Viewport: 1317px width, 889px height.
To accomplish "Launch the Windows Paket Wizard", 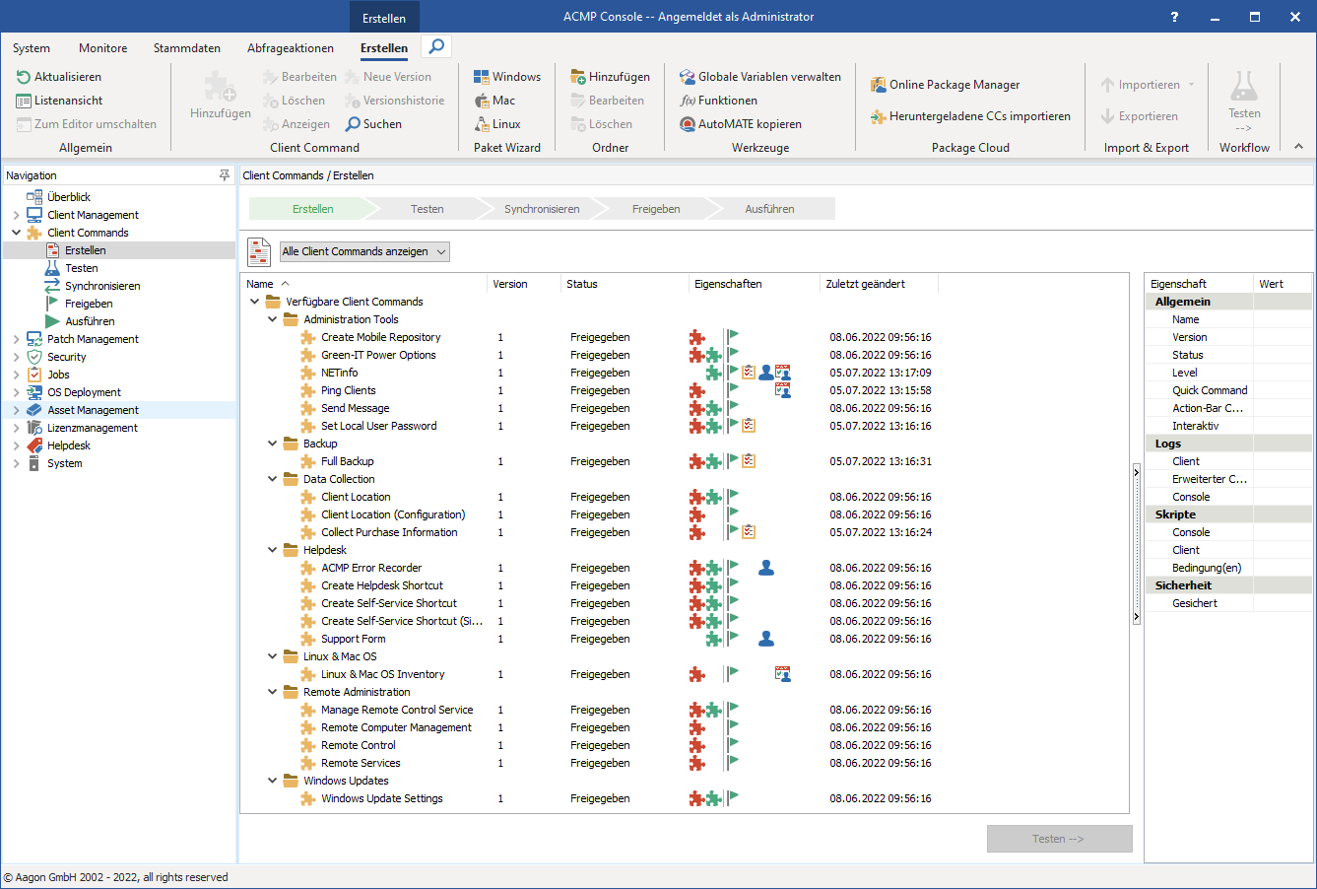I will [507, 77].
